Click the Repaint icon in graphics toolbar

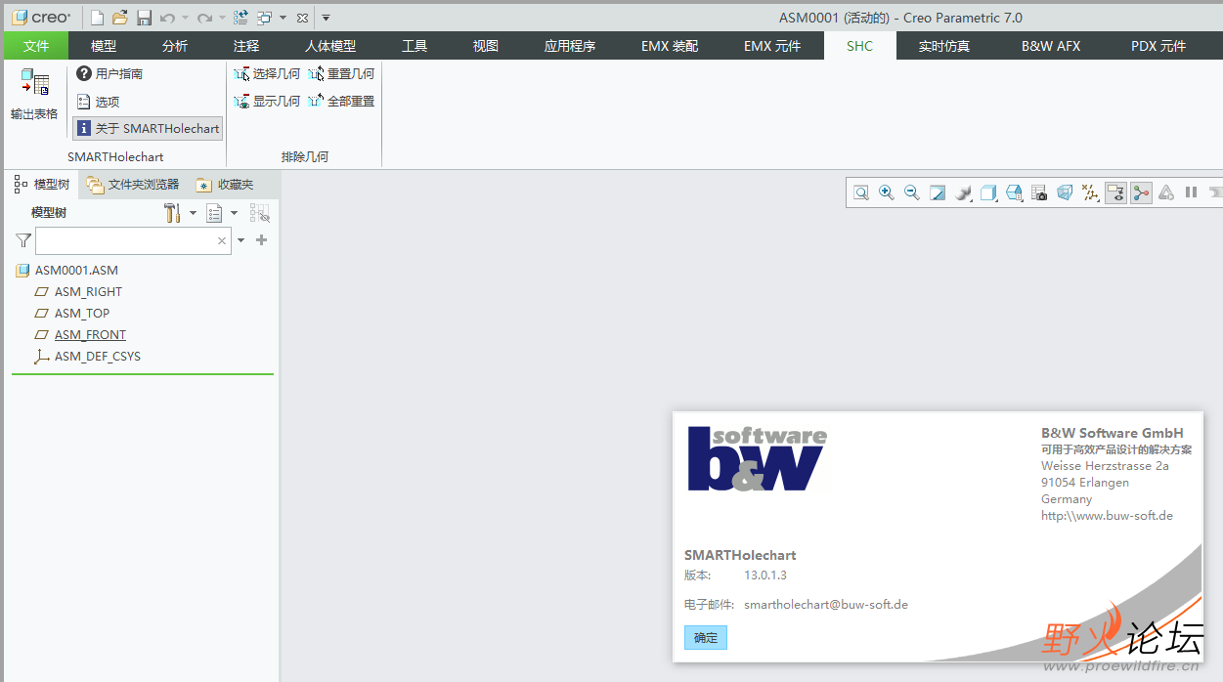coord(938,192)
